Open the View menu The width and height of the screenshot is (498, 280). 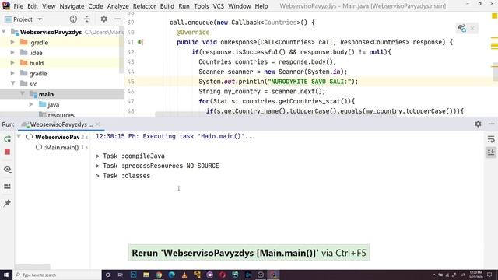coord(48,6)
